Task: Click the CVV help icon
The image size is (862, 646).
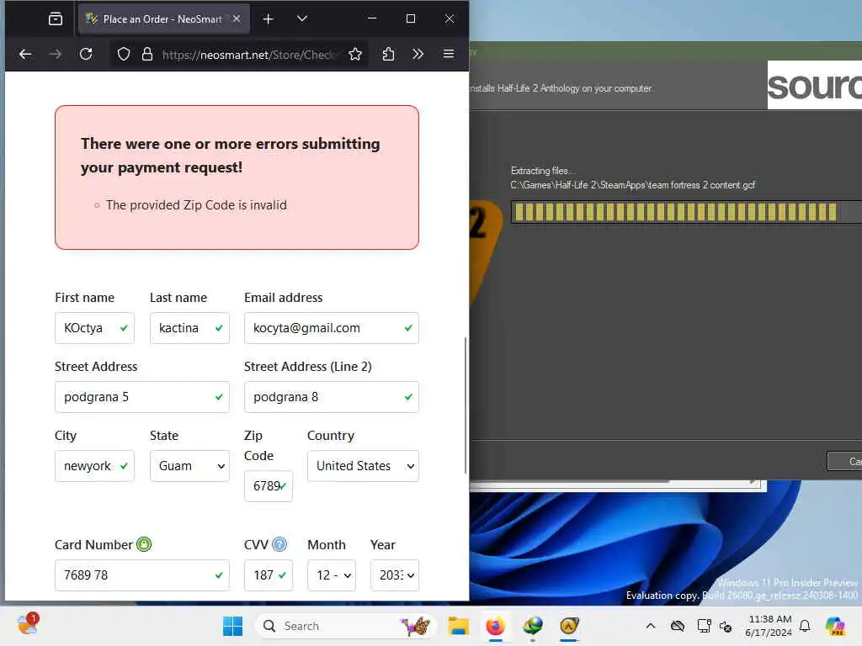Action: [x=279, y=544]
